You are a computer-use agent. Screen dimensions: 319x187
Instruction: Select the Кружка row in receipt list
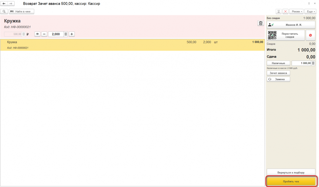pos(132,45)
